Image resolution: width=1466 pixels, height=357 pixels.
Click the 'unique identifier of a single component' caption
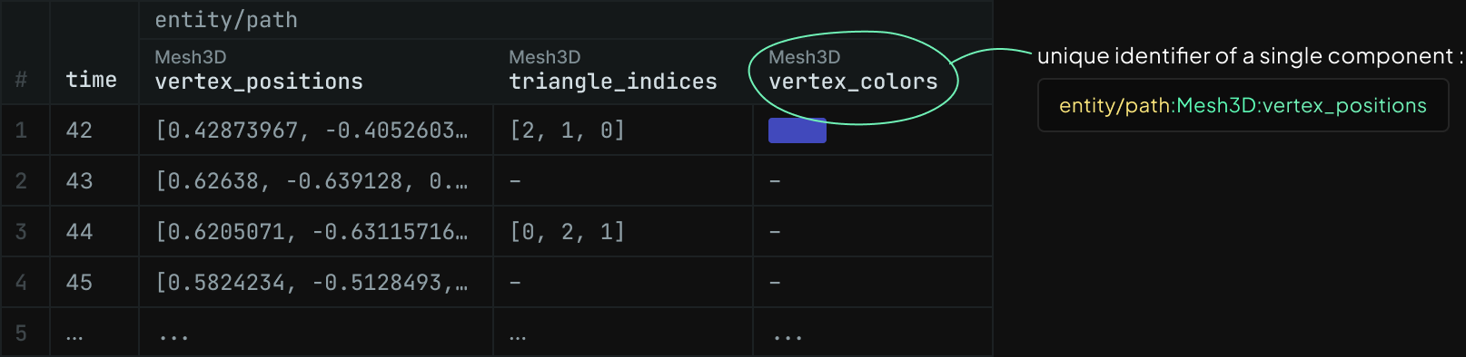point(1249,56)
